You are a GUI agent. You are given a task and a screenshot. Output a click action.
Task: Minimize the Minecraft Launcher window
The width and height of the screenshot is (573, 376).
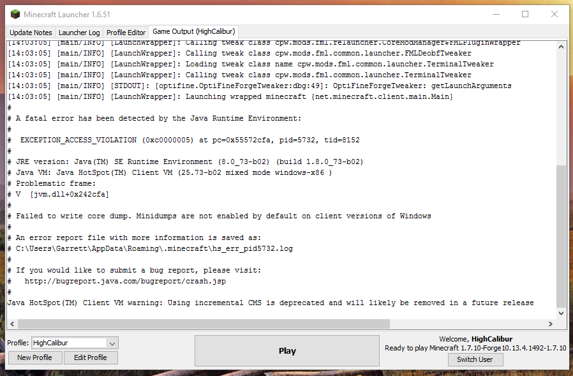tap(496, 14)
